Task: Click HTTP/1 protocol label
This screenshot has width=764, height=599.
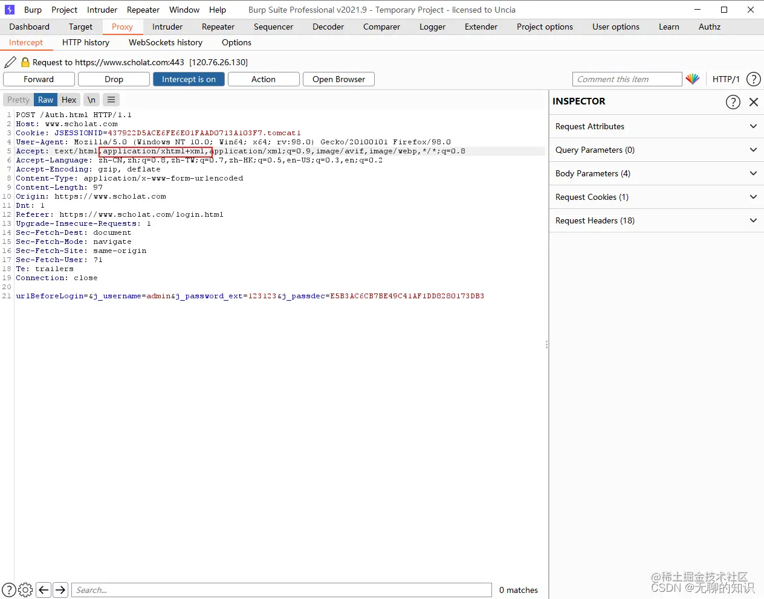Action: coord(726,79)
